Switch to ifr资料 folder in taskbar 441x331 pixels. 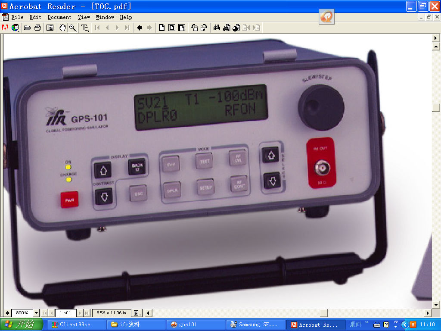tap(136, 325)
